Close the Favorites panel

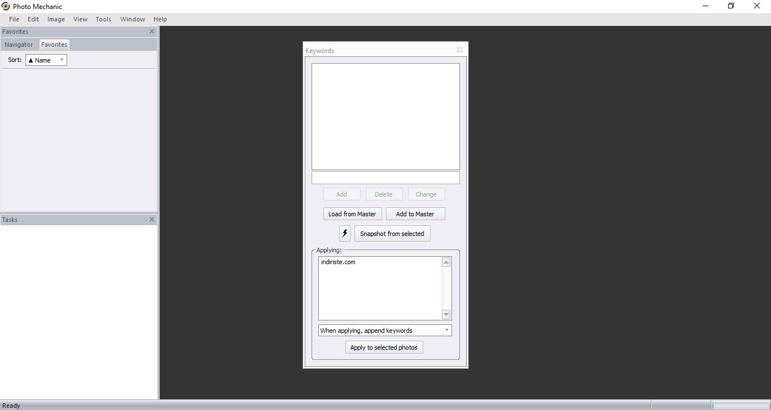coord(151,32)
